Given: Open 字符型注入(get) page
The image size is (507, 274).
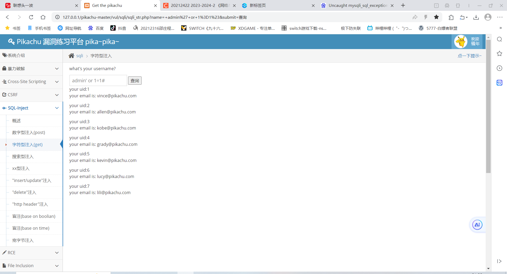Looking at the screenshot, I should (x=27, y=145).
